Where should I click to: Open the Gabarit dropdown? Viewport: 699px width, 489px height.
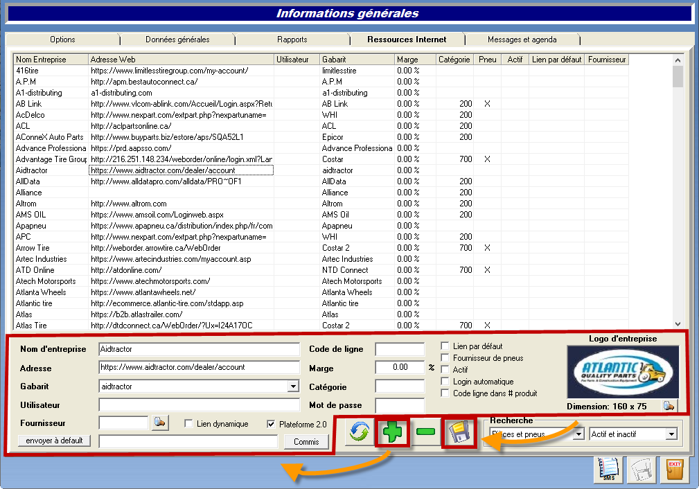tap(293, 386)
